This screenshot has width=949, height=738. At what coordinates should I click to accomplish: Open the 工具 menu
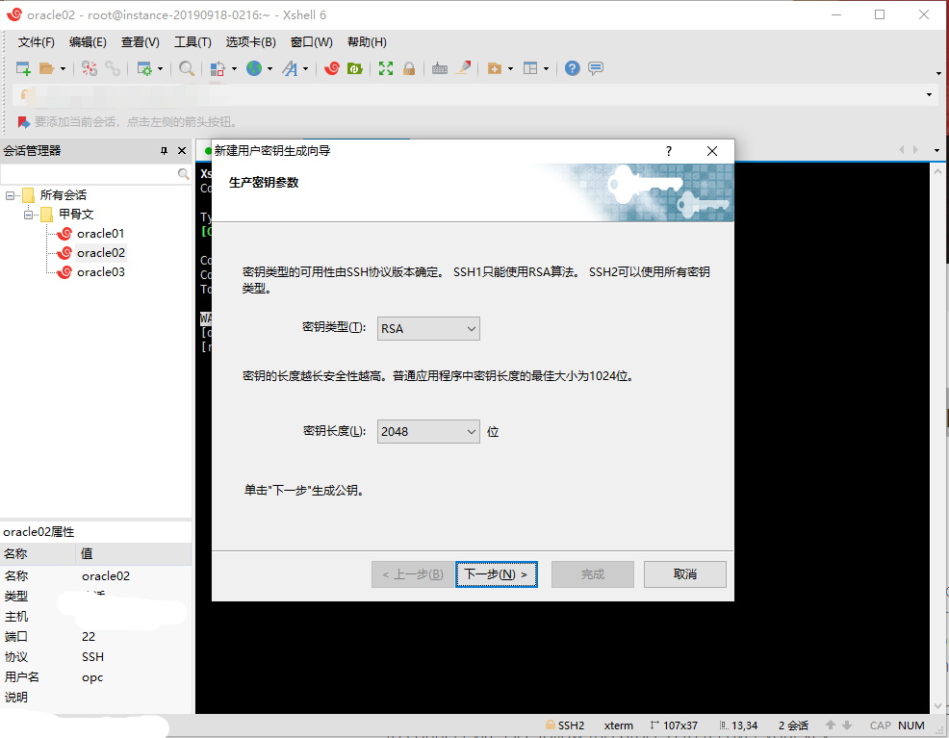pyautogui.click(x=191, y=41)
